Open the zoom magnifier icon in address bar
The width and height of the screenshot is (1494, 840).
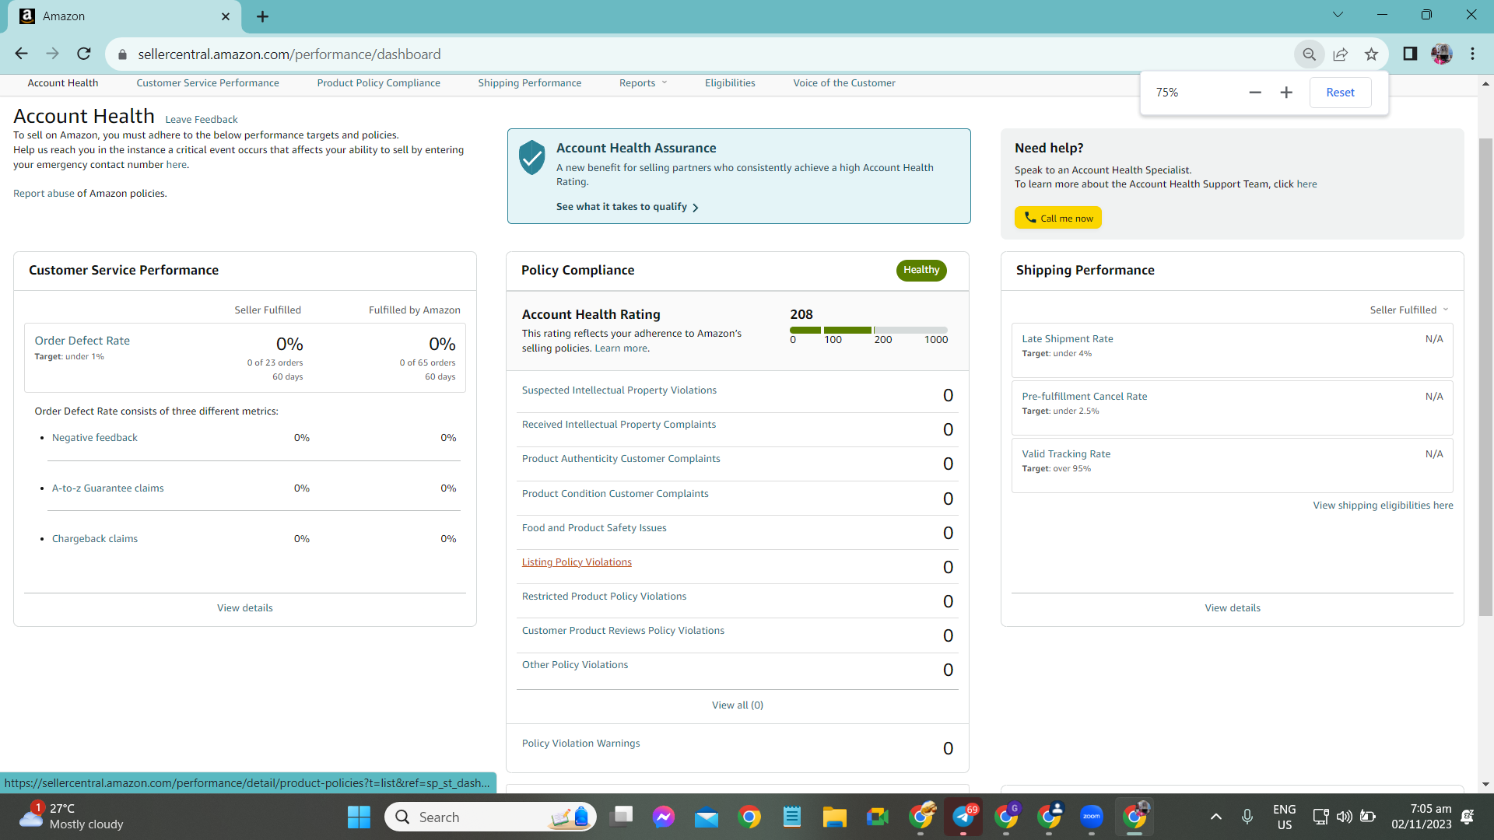(x=1310, y=54)
